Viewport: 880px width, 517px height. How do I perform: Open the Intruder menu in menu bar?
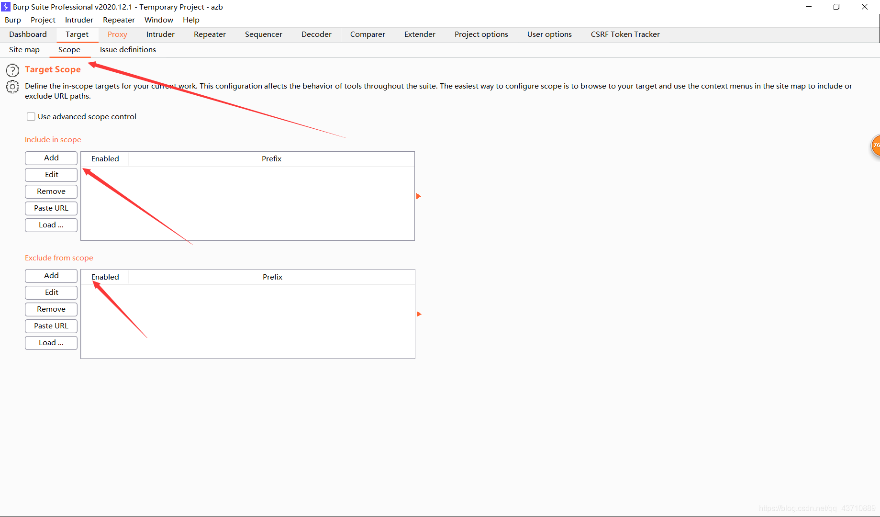(79, 20)
